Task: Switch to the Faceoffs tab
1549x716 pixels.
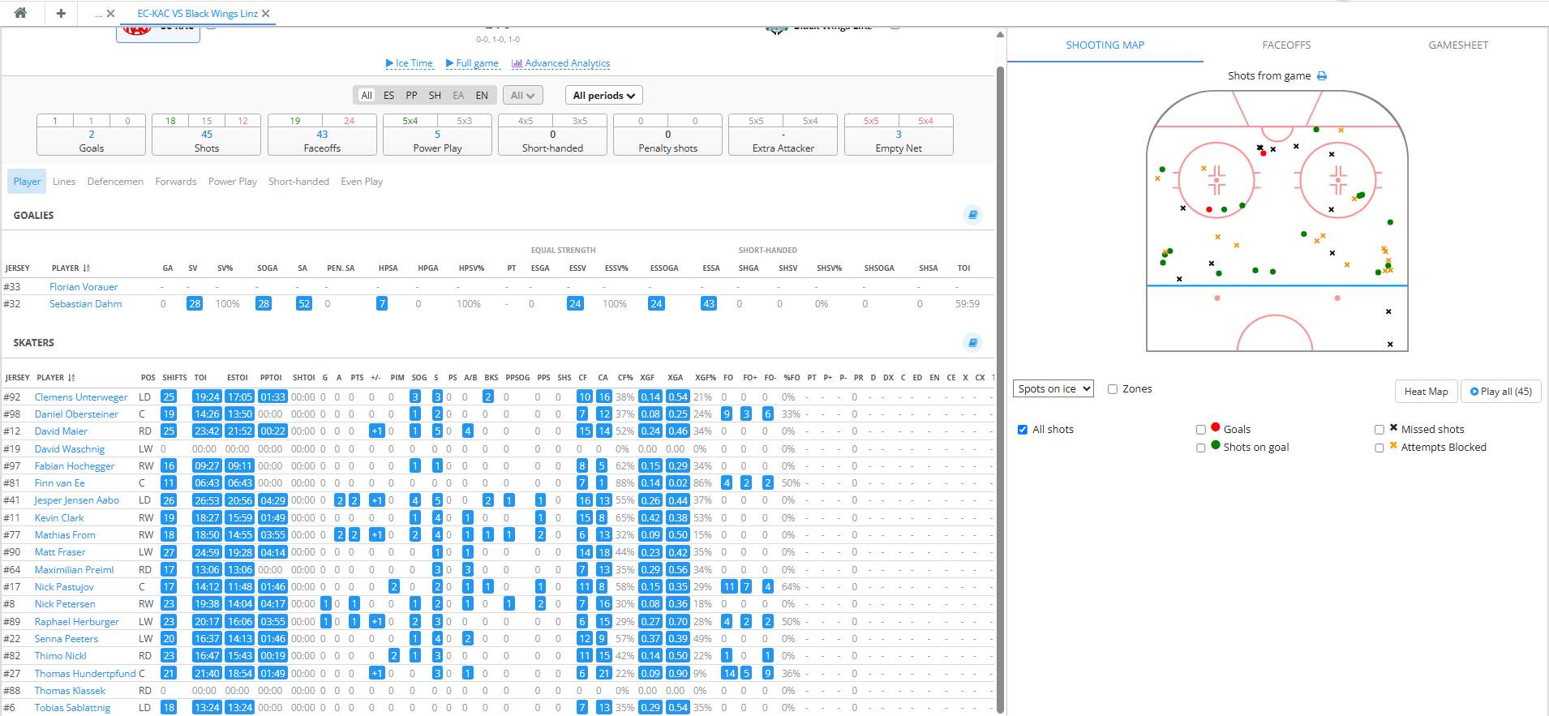Action: [1286, 45]
